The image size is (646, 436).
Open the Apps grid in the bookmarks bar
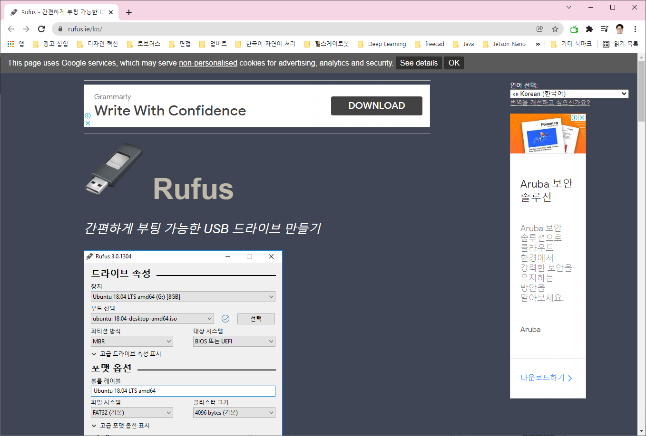pos(16,44)
